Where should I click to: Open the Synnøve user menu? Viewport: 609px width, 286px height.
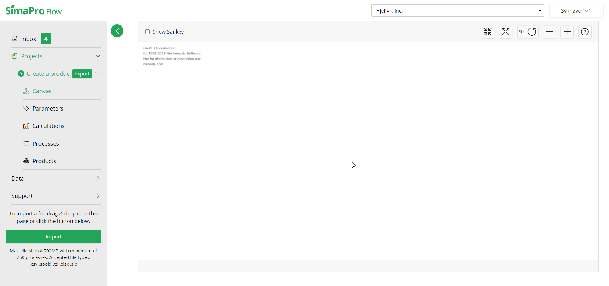[576, 11]
